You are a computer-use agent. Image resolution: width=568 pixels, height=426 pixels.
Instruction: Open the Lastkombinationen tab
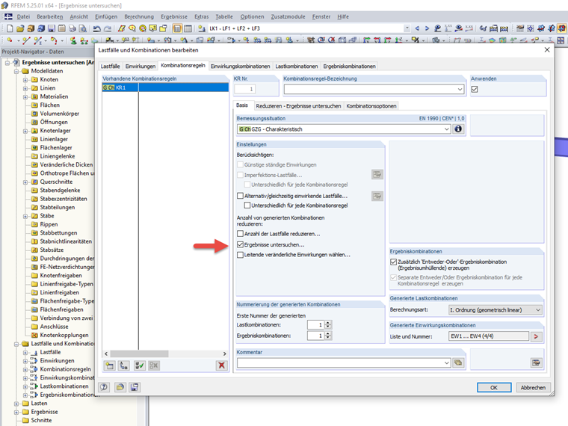click(296, 67)
